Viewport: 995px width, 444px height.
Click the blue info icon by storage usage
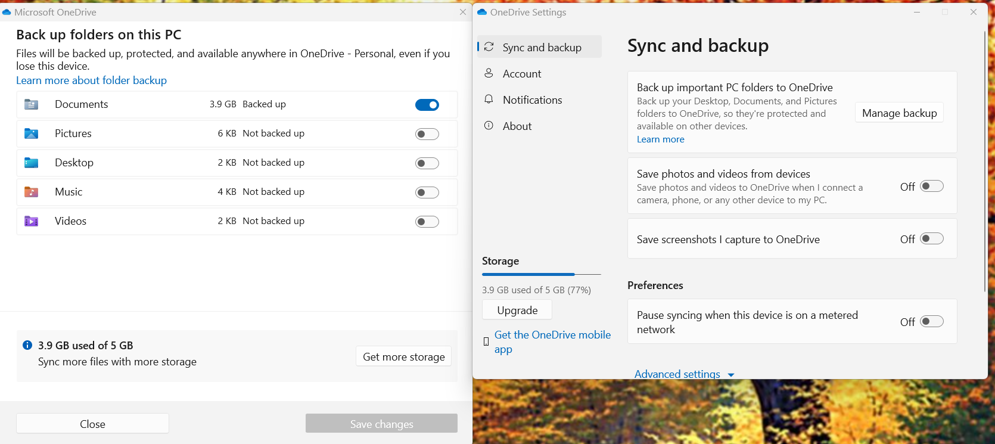click(27, 345)
